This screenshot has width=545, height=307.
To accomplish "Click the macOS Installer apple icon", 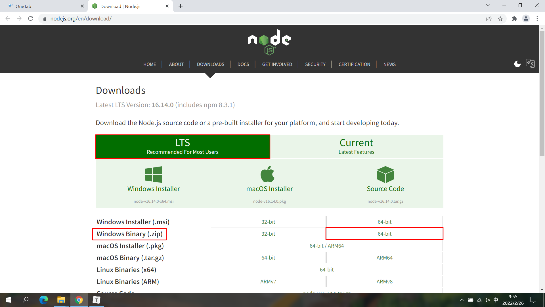I will click(x=267, y=174).
